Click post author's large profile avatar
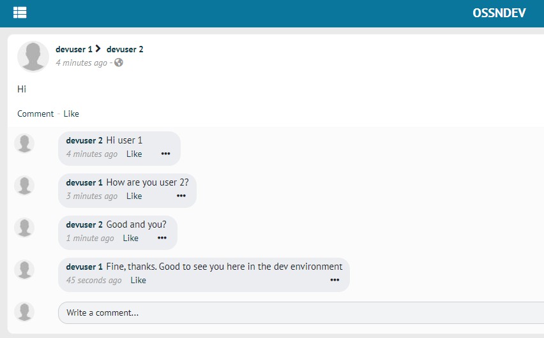This screenshot has width=544, height=338. point(33,56)
